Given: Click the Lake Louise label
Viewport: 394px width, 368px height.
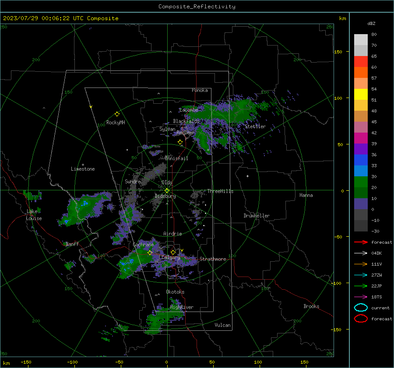Looking at the screenshot, I should pos(34,215).
